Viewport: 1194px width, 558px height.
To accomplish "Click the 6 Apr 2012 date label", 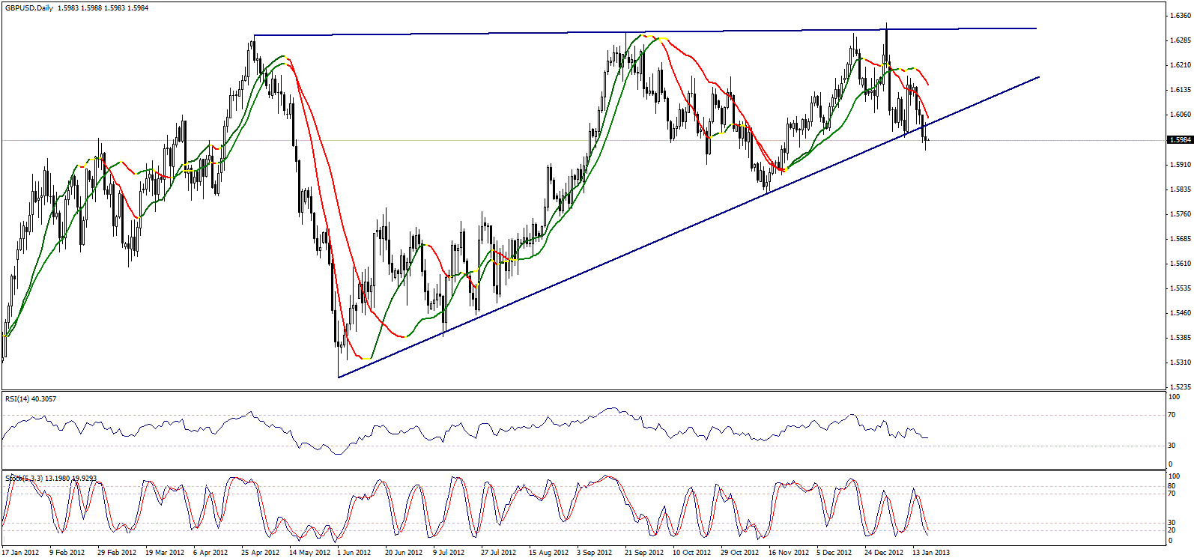I will pos(210,553).
